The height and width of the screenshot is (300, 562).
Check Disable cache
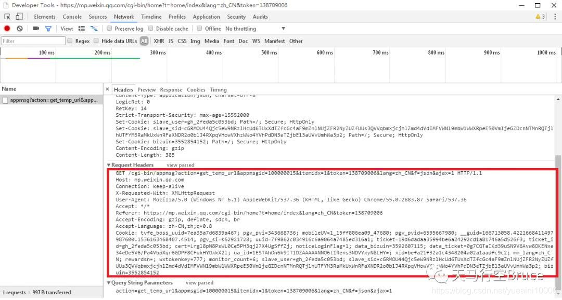(x=150, y=29)
